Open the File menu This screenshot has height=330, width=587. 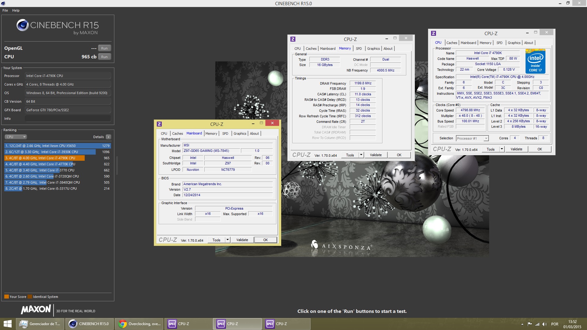(5, 10)
